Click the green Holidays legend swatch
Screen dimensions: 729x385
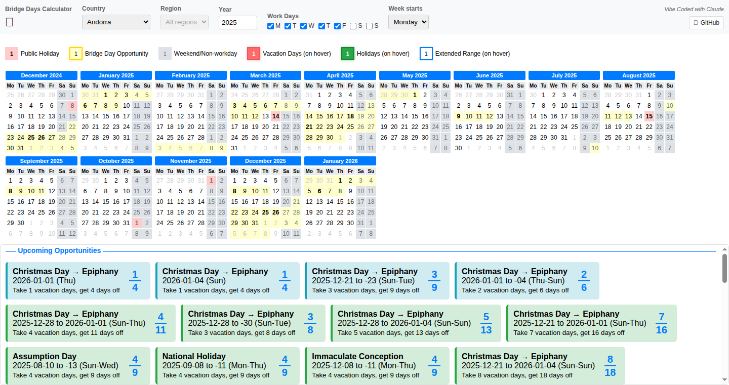click(348, 54)
